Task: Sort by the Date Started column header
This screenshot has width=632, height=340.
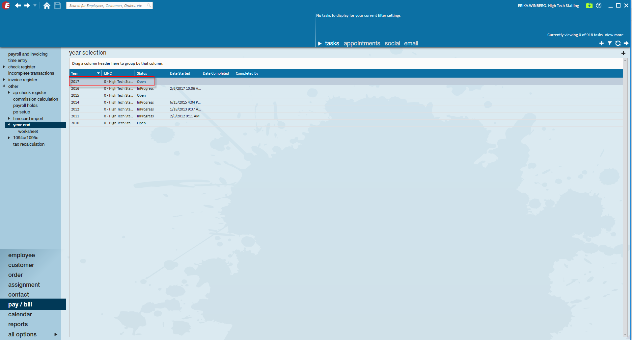Action: pos(184,73)
